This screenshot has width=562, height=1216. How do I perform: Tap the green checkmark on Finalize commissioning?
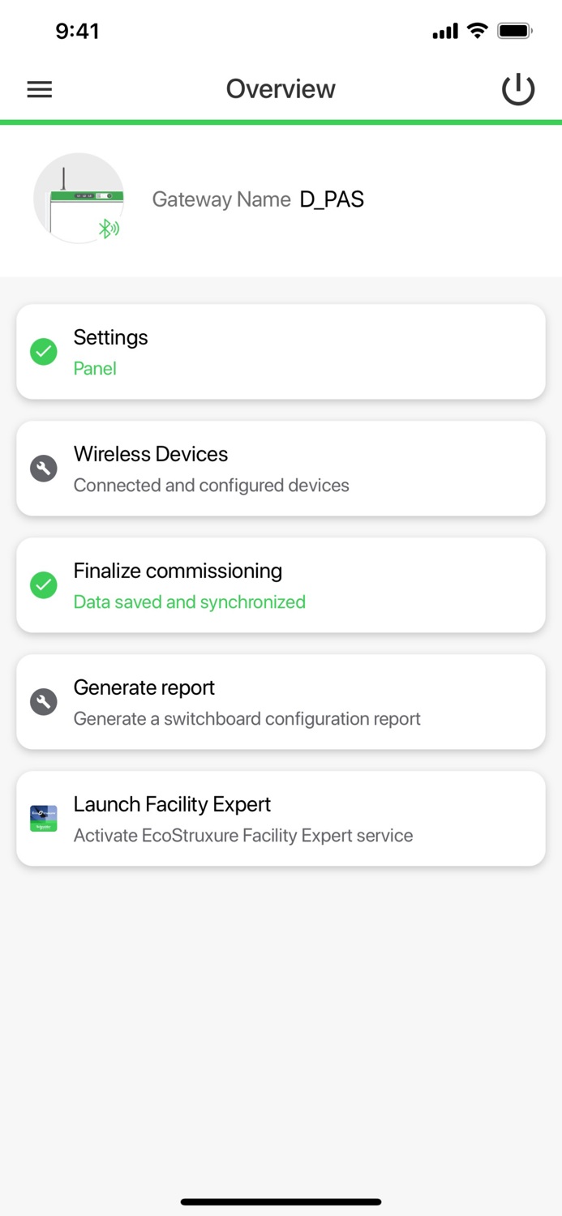(x=43, y=584)
